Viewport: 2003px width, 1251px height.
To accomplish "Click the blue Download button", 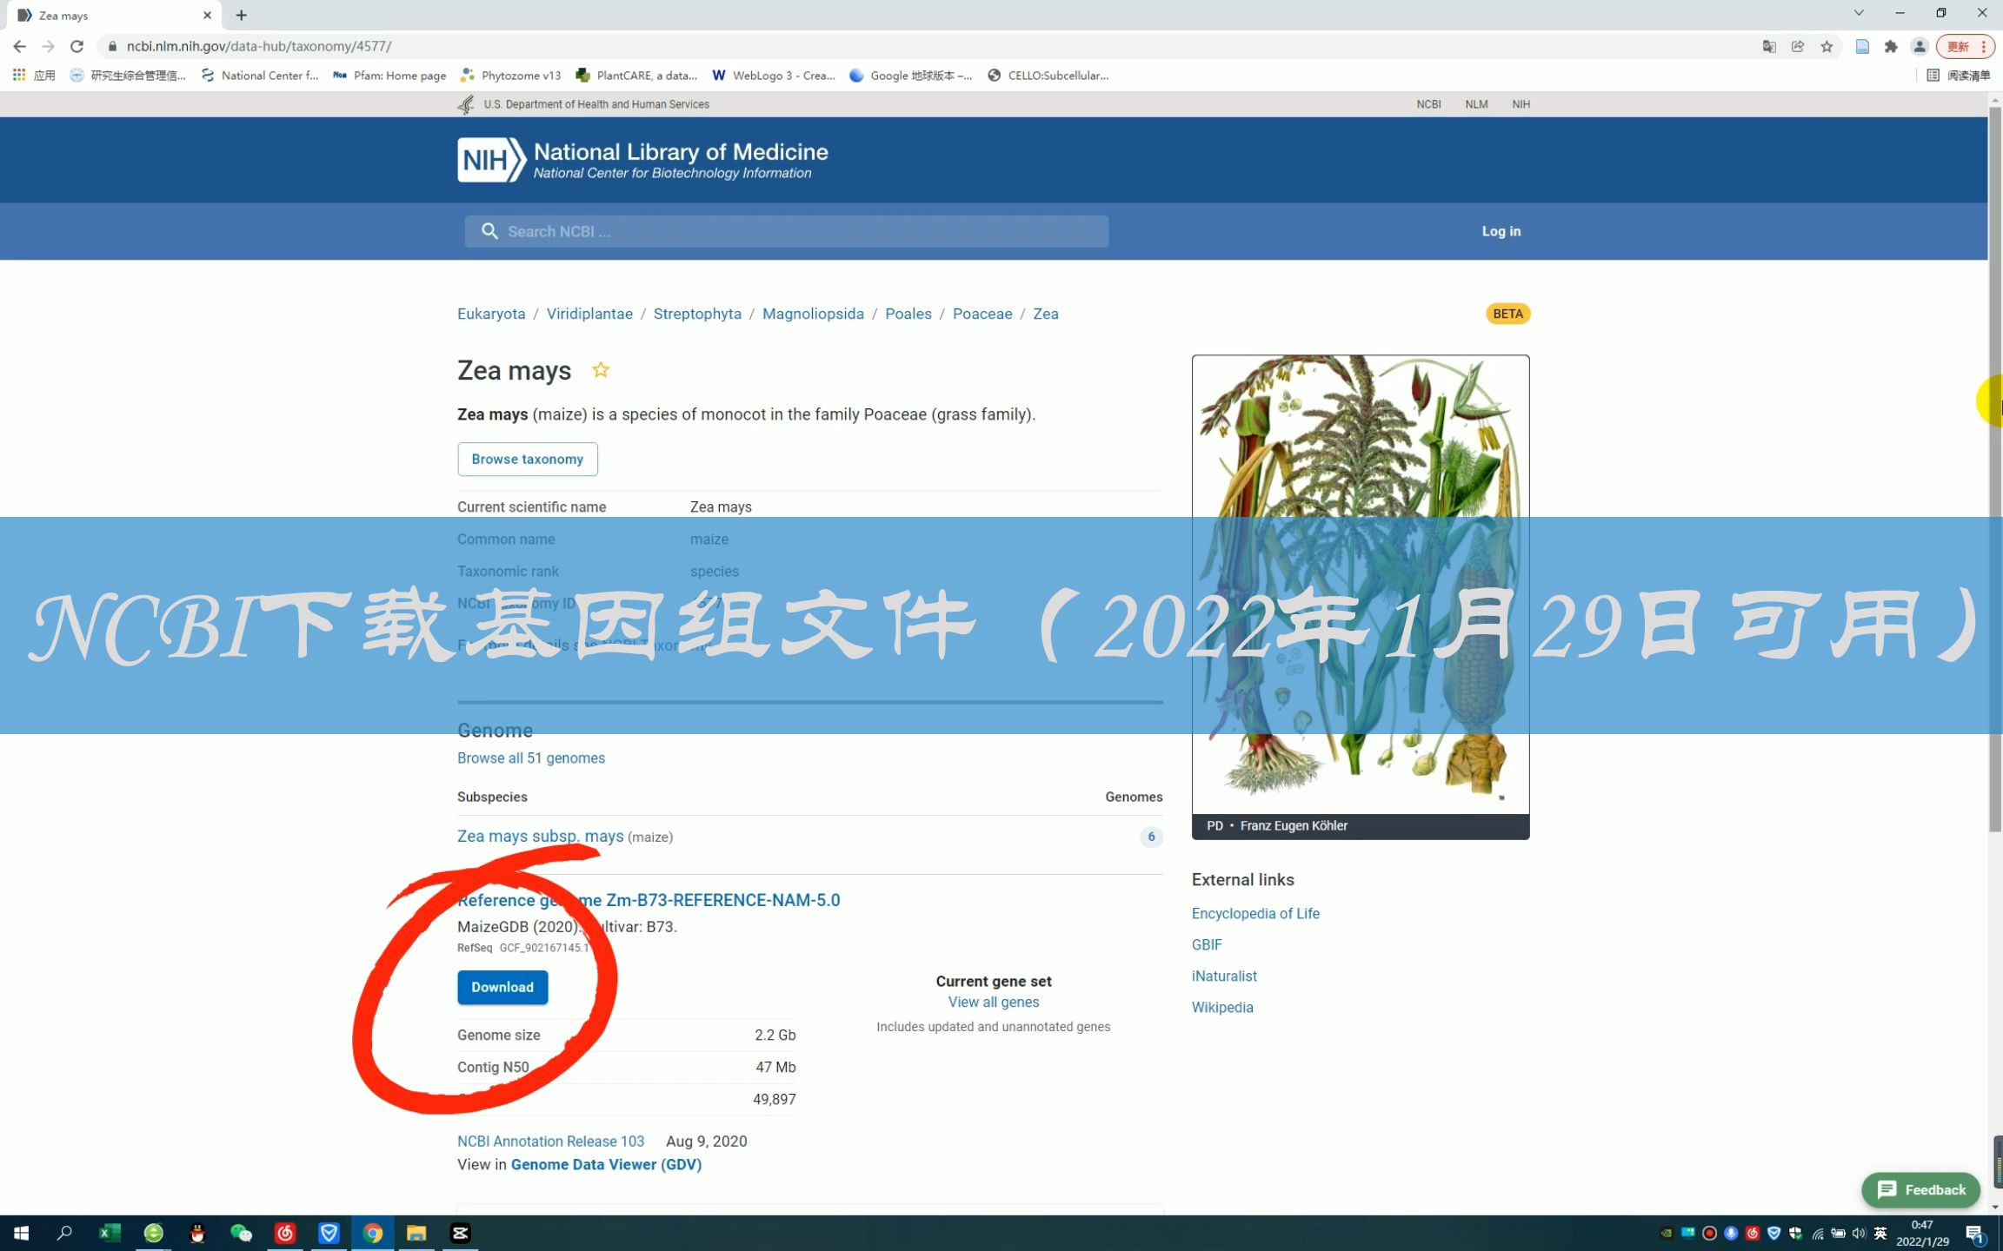I will pyautogui.click(x=502, y=987).
